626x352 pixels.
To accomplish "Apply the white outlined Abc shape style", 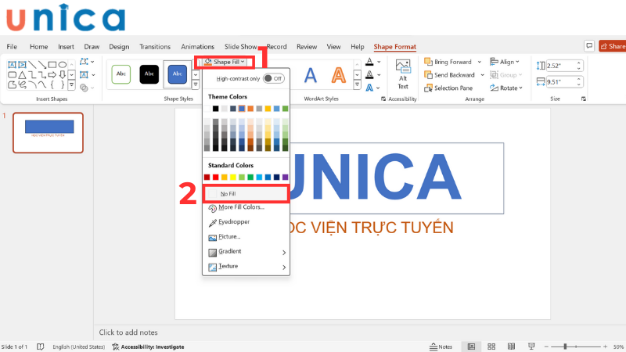I will (x=121, y=74).
